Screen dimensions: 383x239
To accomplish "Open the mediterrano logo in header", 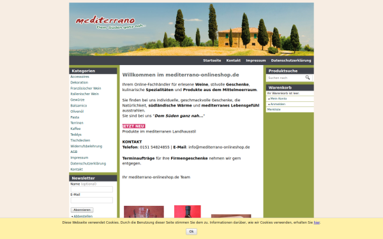I will 110,23.
